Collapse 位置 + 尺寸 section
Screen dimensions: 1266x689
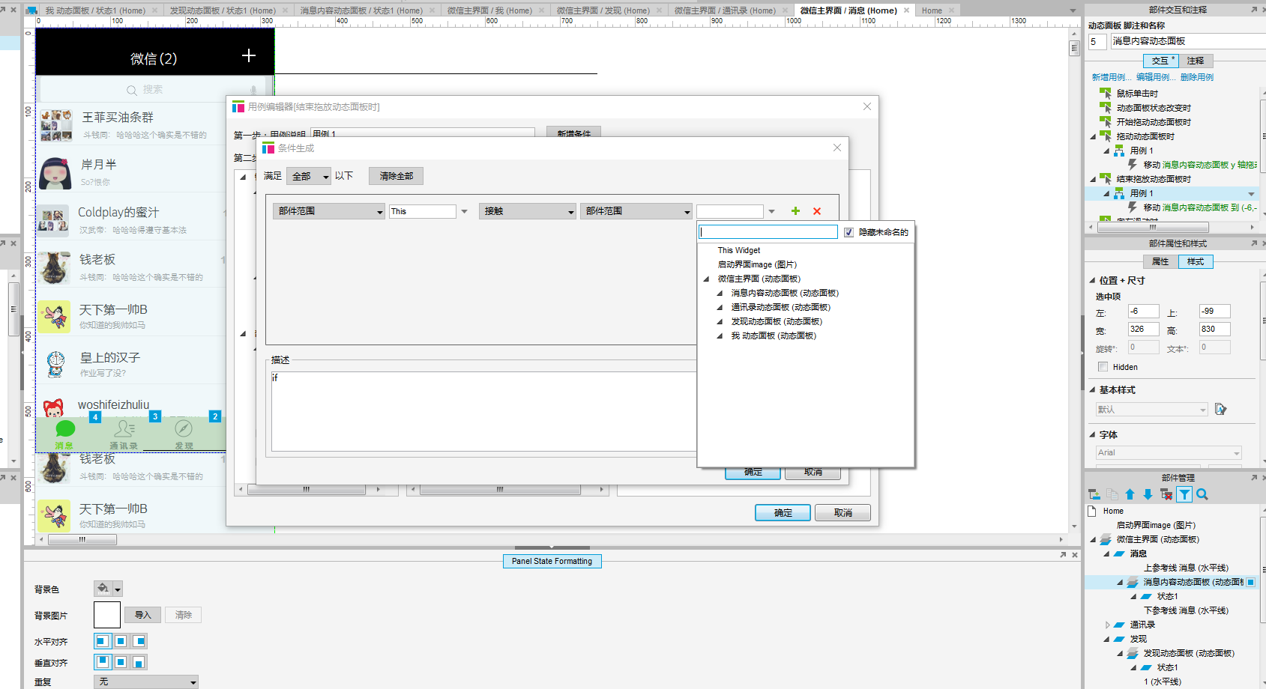coord(1092,280)
